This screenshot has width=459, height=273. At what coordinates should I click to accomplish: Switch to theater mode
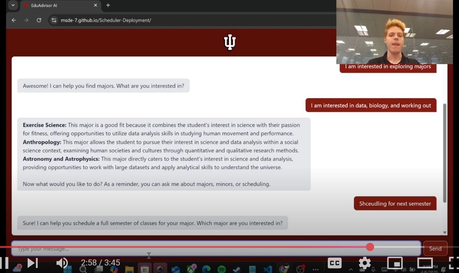[x=425, y=263]
